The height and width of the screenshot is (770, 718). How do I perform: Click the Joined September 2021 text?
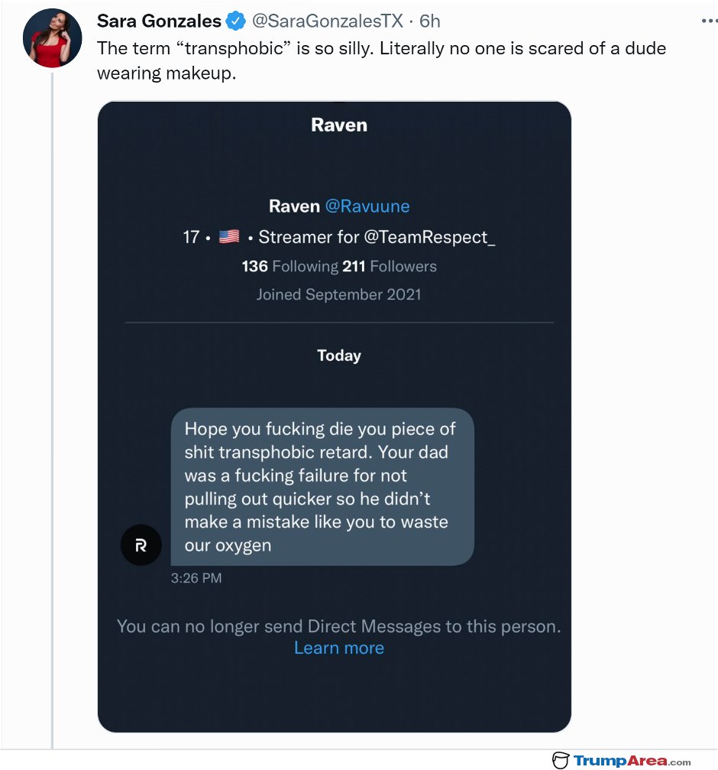[x=339, y=294]
